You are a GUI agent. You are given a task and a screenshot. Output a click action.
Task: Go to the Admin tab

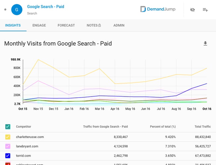119,25
